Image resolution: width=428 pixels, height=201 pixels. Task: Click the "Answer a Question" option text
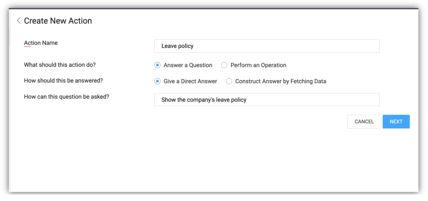(188, 65)
